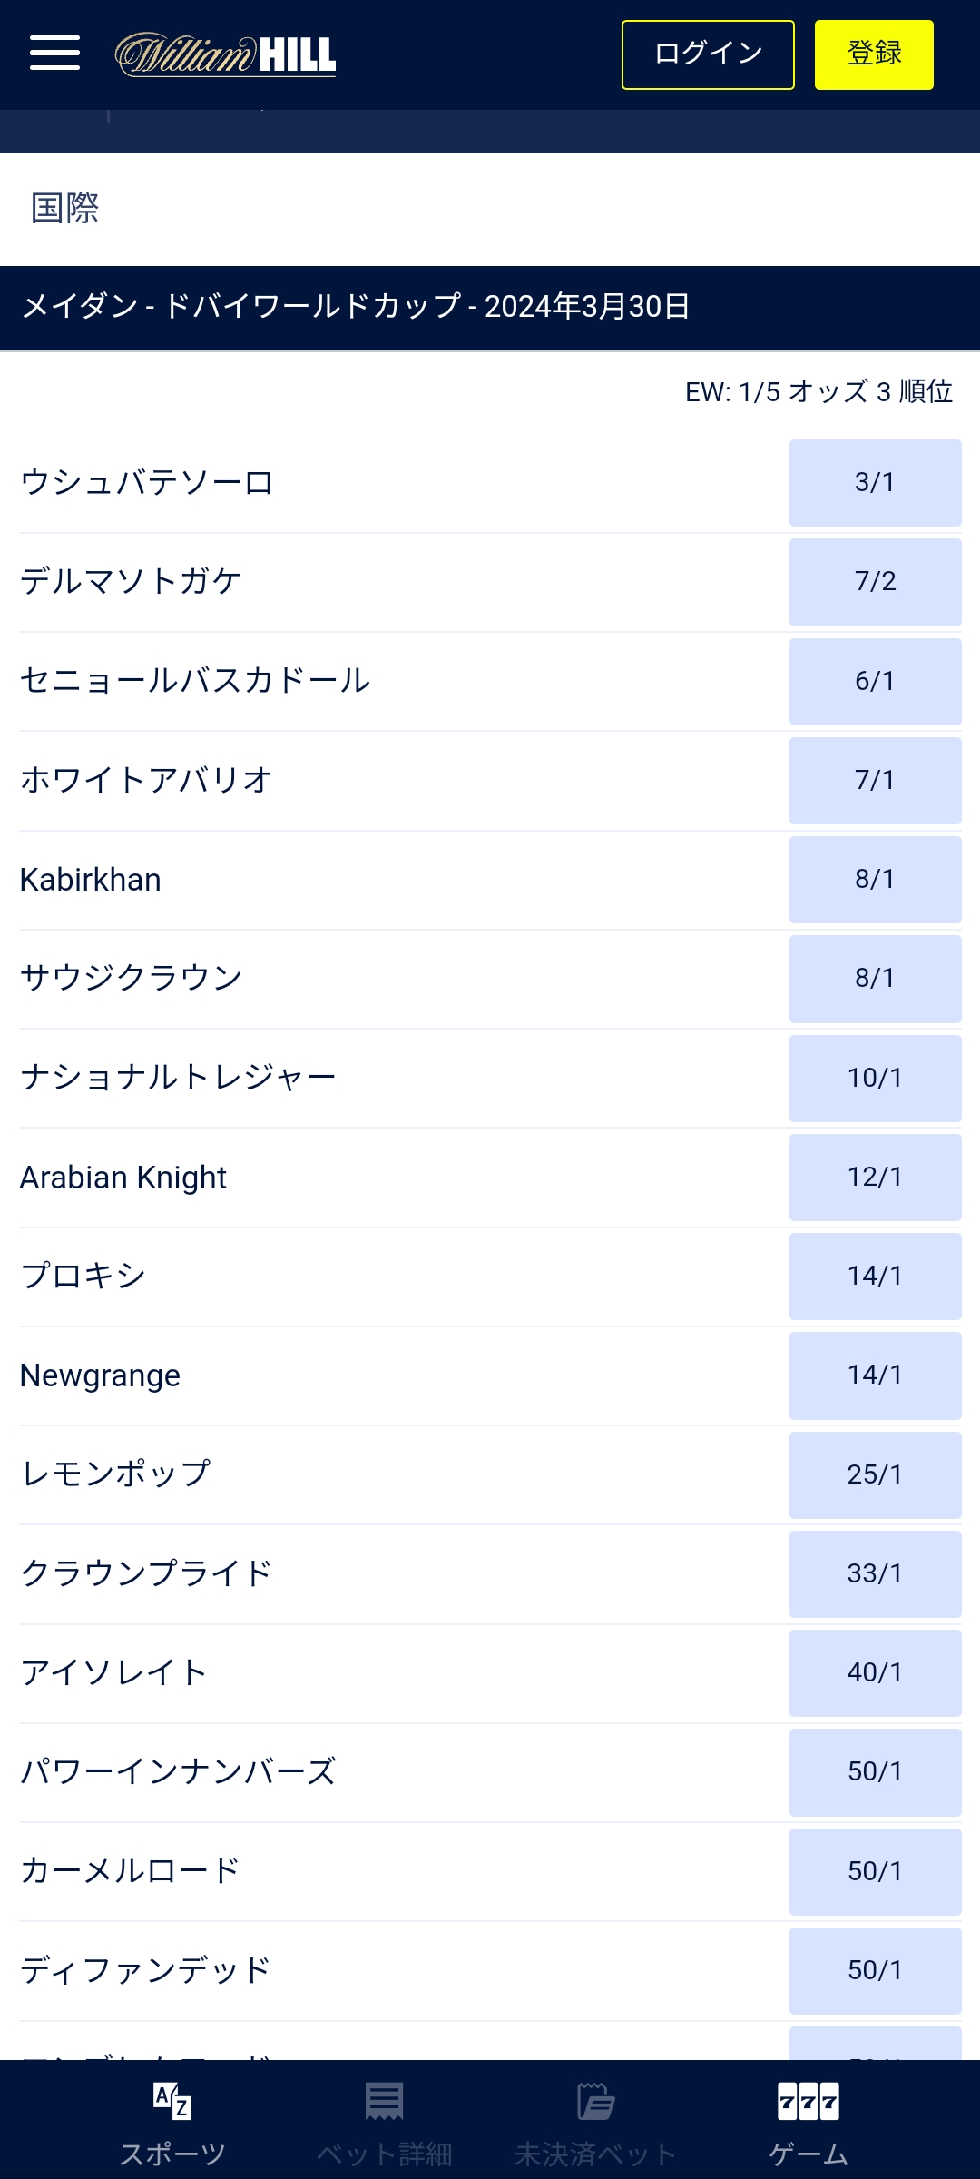Select the 14/1 odds for Newgrange
980x2179 pixels.
875,1375
